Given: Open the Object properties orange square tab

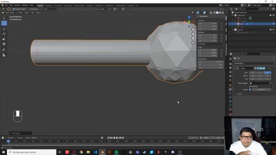Looking at the screenshot, I should 230,85.
